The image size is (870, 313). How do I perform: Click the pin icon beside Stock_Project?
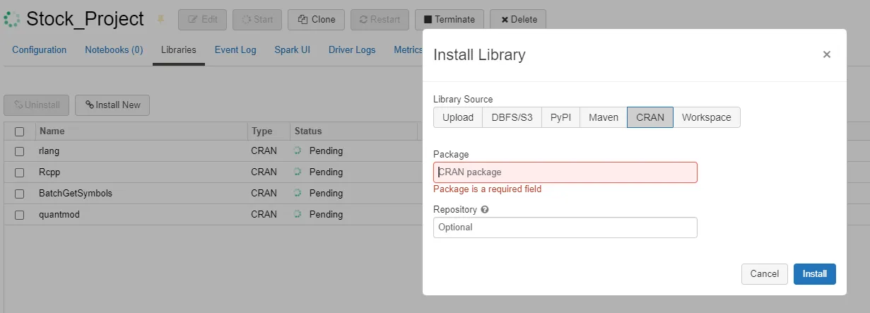(x=160, y=19)
